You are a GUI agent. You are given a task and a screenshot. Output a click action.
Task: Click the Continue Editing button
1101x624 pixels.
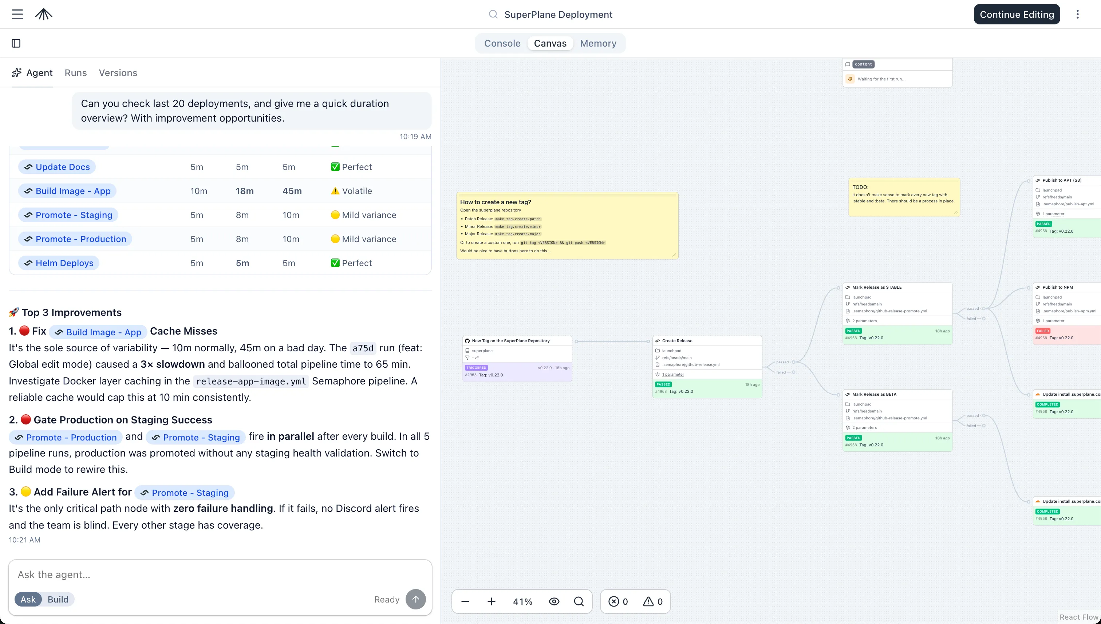click(x=1017, y=14)
